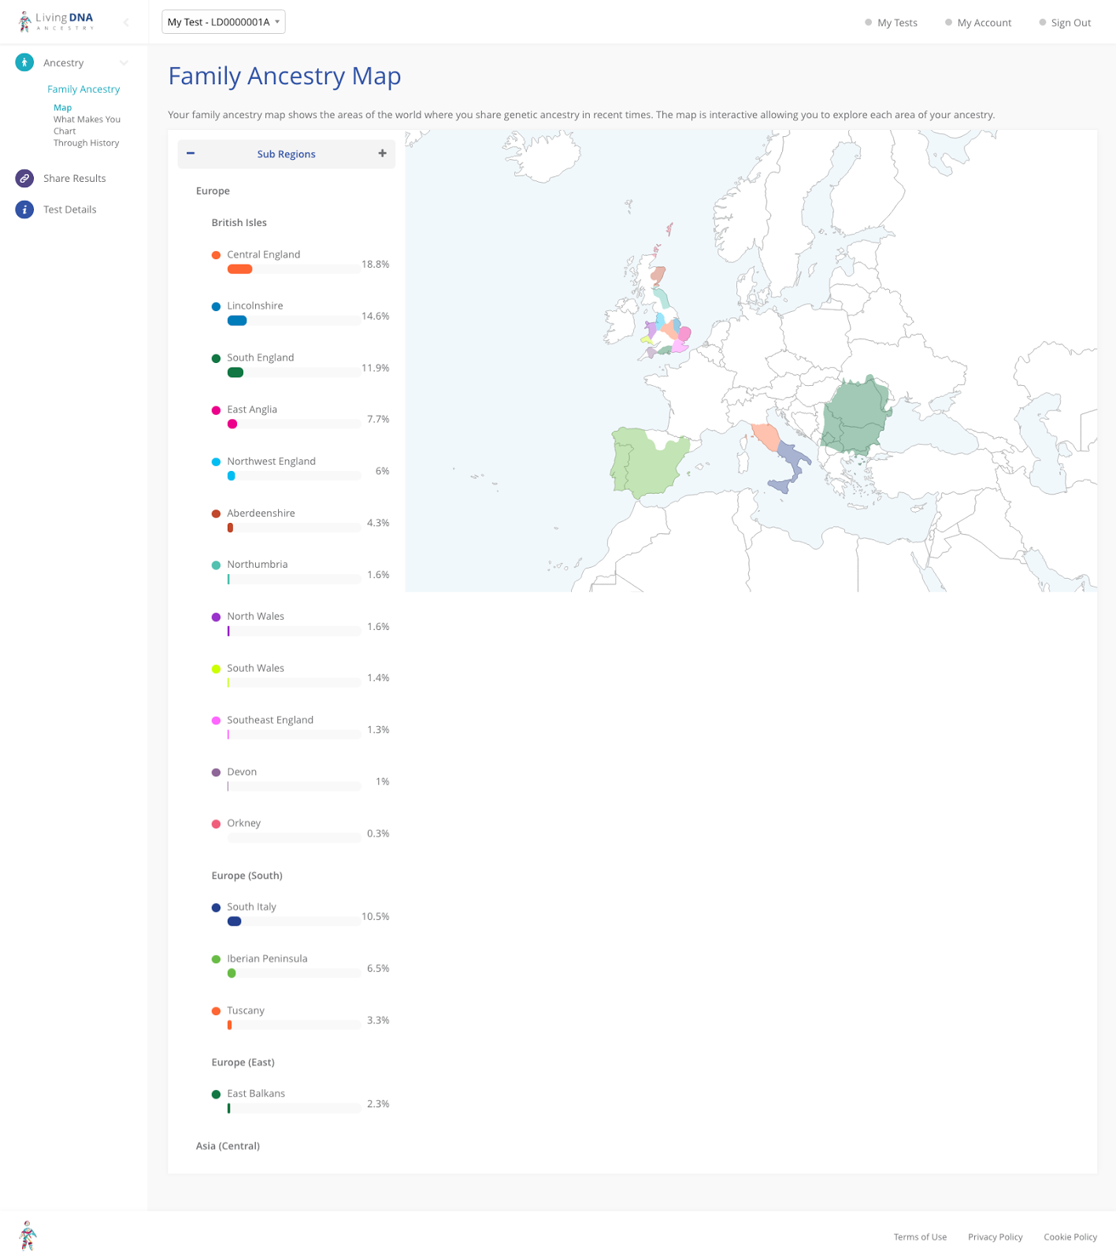
Task: Open the Map submenu item
Action: (62, 108)
